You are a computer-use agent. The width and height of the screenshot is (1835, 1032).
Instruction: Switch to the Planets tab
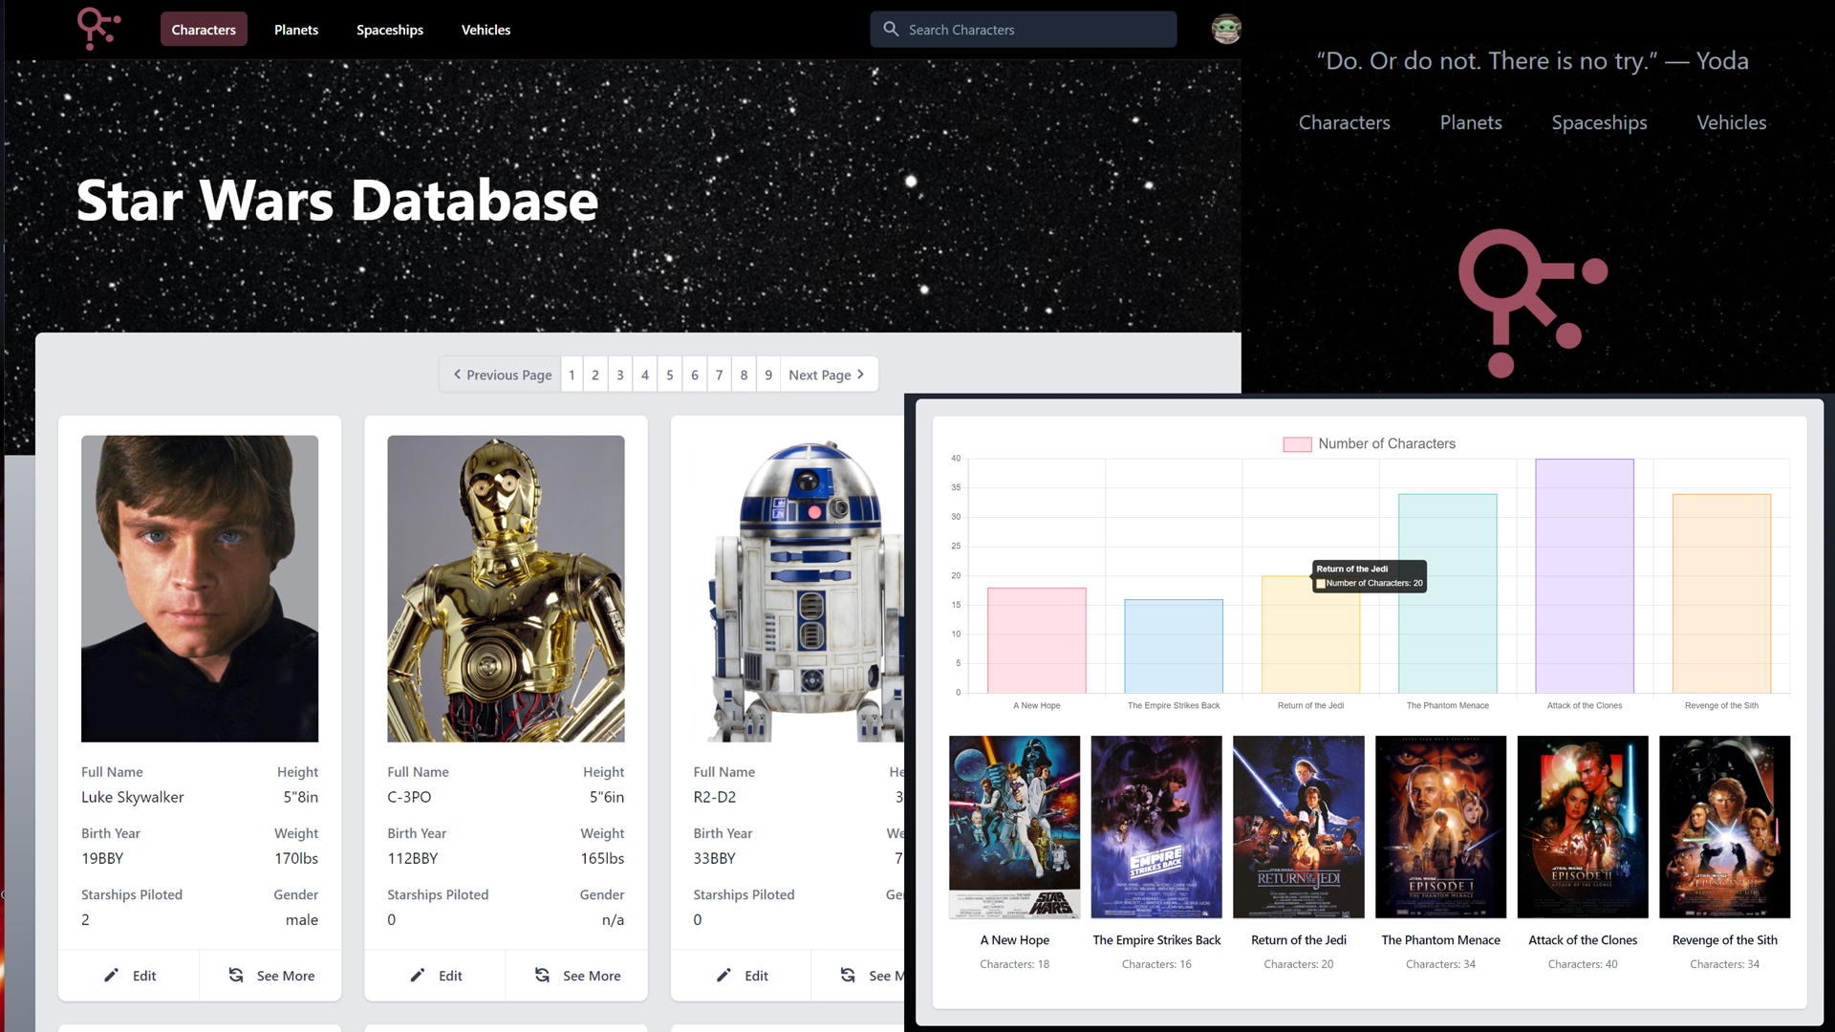[x=295, y=30]
